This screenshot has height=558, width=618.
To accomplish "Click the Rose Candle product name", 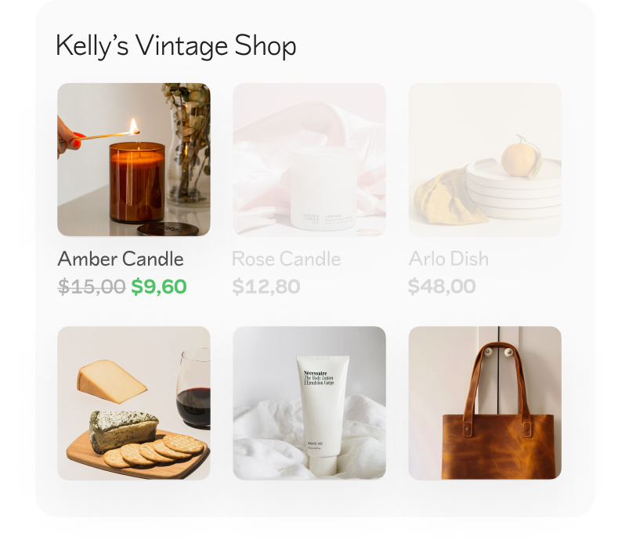I will 287,259.
